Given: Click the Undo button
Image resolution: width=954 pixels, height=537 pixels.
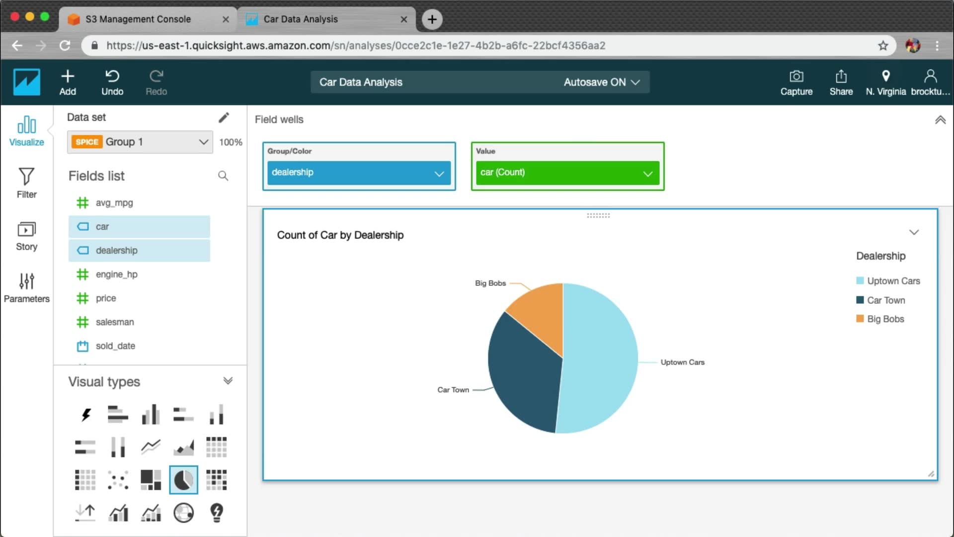Looking at the screenshot, I should coord(112,82).
